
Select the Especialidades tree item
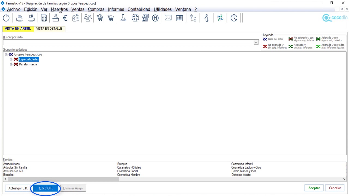point(29,59)
